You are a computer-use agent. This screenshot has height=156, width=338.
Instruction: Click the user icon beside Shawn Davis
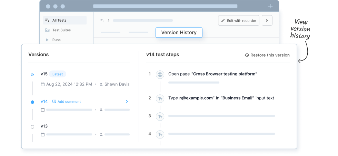click(101, 85)
